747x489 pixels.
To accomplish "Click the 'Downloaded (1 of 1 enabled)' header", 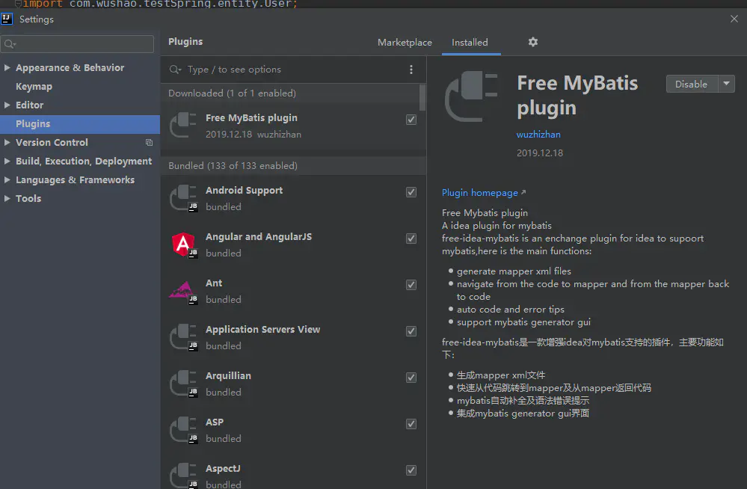I will [x=232, y=93].
